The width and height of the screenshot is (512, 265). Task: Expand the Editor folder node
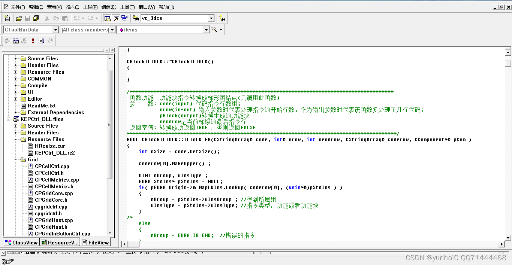click(x=16, y=99)
